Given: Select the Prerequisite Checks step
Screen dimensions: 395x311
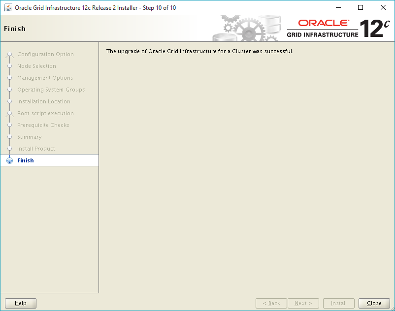Looking at the screenshot, I should point(43,125).
